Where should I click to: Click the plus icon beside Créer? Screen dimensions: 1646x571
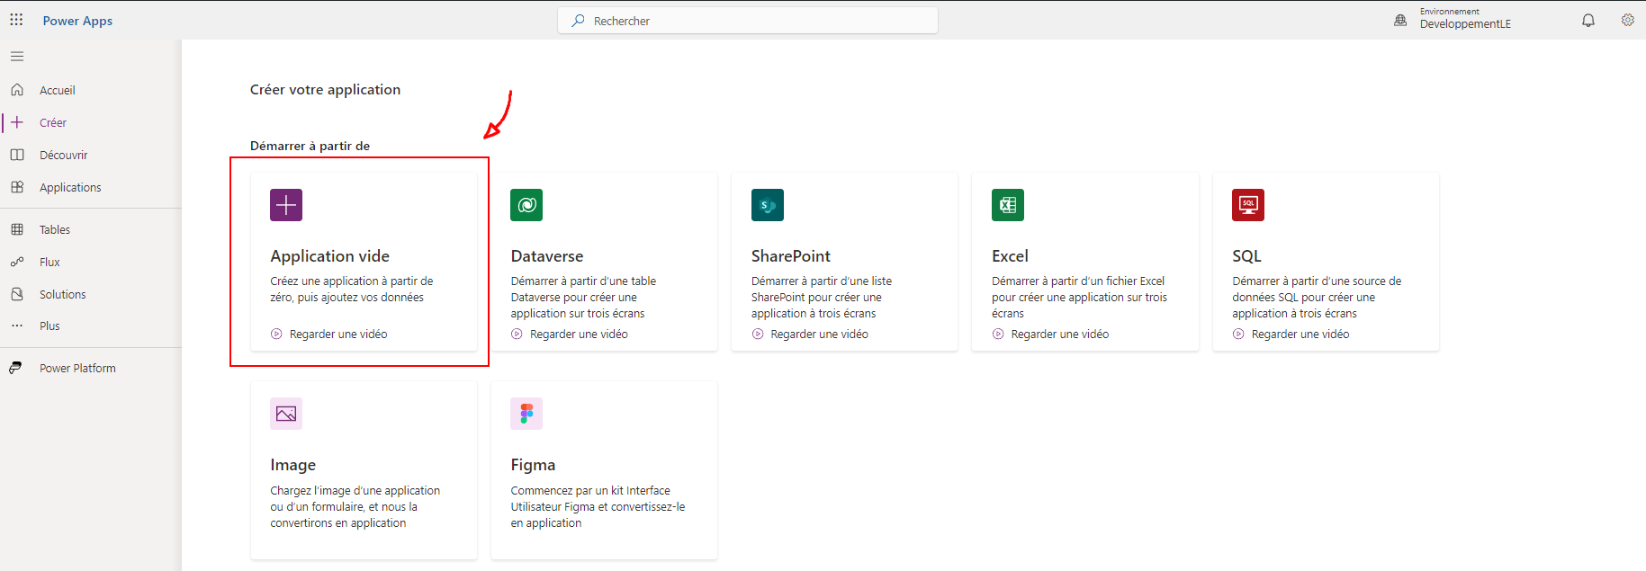point(17,122)
